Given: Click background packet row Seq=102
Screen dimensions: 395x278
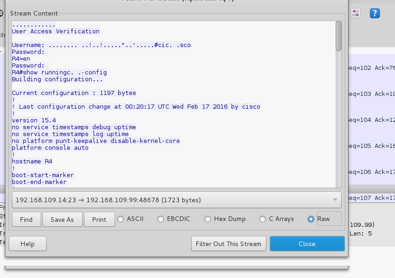Looking at the screenshot, I should click(x=372, y=68).
